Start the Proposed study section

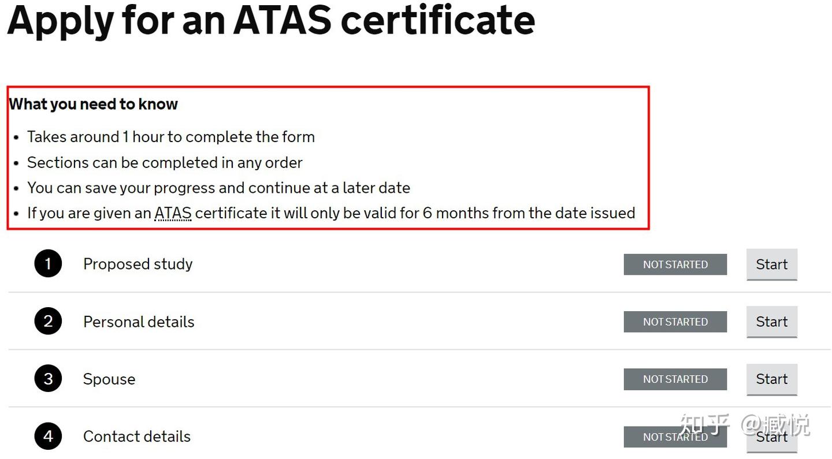pyautogui.click(x=771, y=264)
